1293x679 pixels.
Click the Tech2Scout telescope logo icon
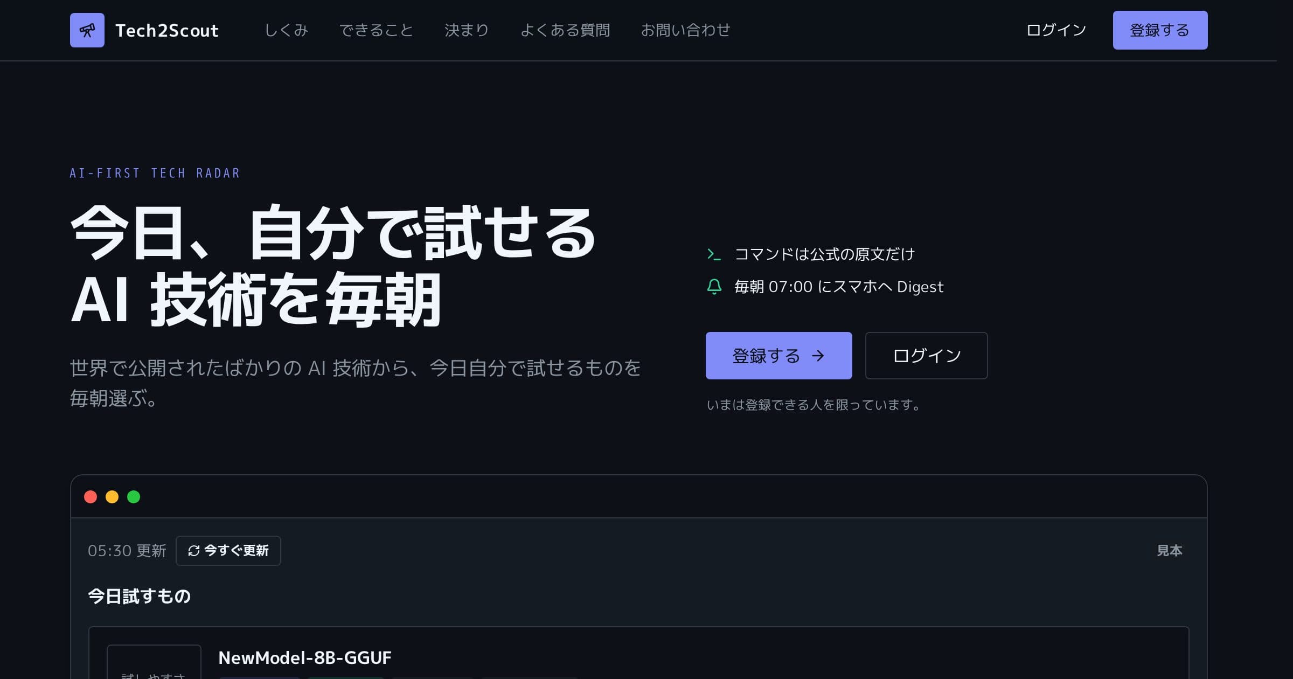coord(87,30)
